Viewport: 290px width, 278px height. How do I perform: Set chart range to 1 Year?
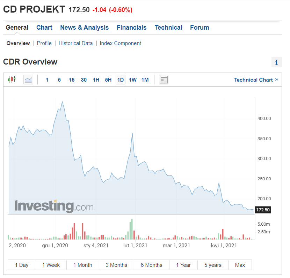pos(183,265)
